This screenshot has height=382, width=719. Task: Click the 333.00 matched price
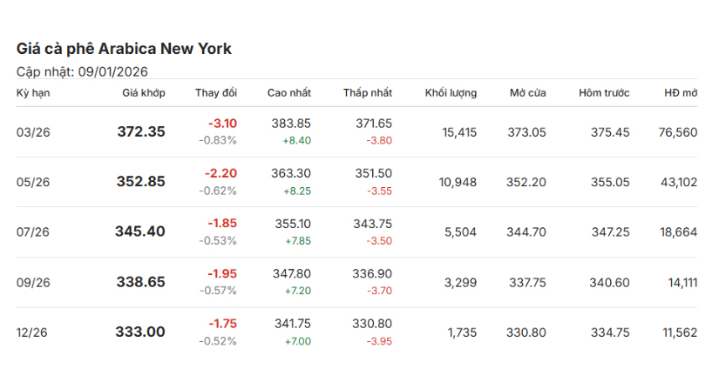click(x=141, y=332)
